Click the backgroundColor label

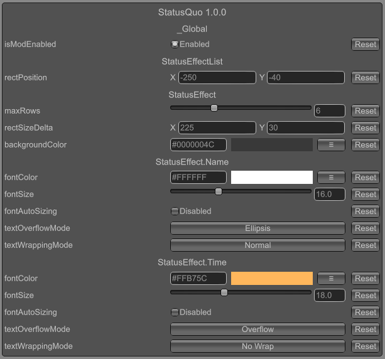coord(35,145)
